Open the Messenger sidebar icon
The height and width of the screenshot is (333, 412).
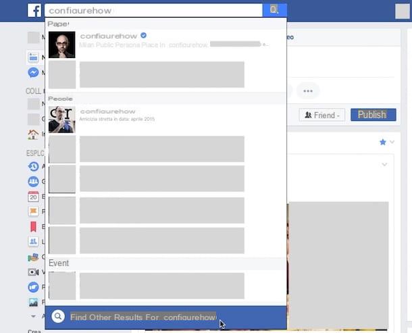click(33, 72)
